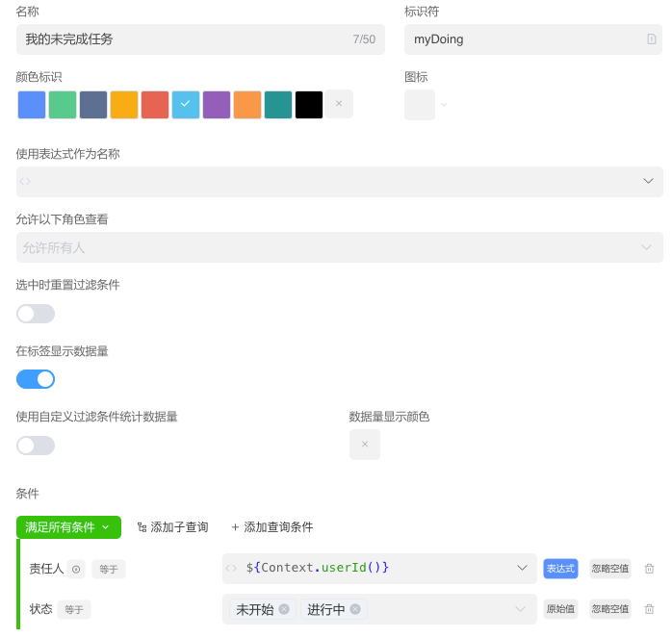Viewport: 672px width, 638px height.
Task: Clear the 数据量显示颜色 swatch
Action: [364, 445]
